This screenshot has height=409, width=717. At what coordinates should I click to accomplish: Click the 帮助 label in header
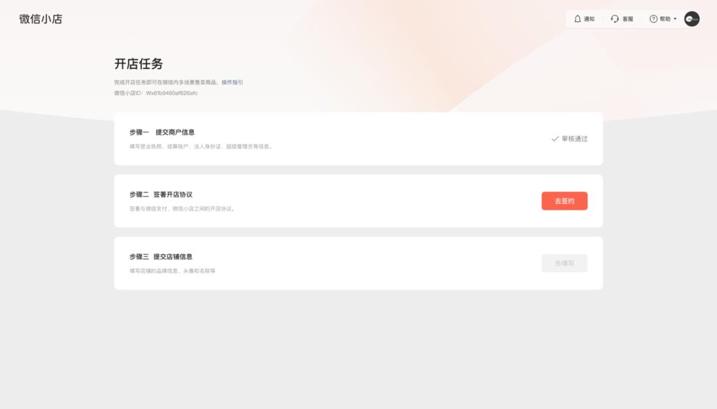coord(665,19)
